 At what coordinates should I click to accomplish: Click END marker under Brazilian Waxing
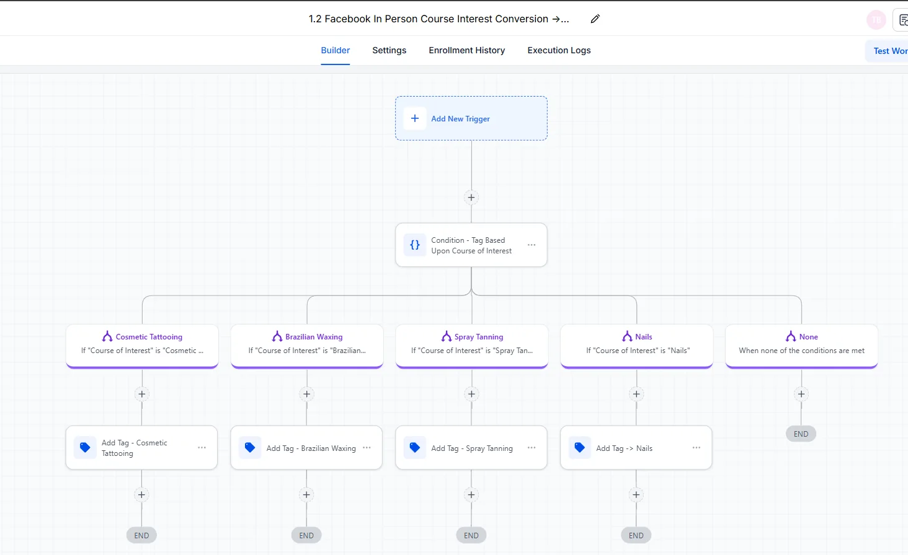point(306,535)
